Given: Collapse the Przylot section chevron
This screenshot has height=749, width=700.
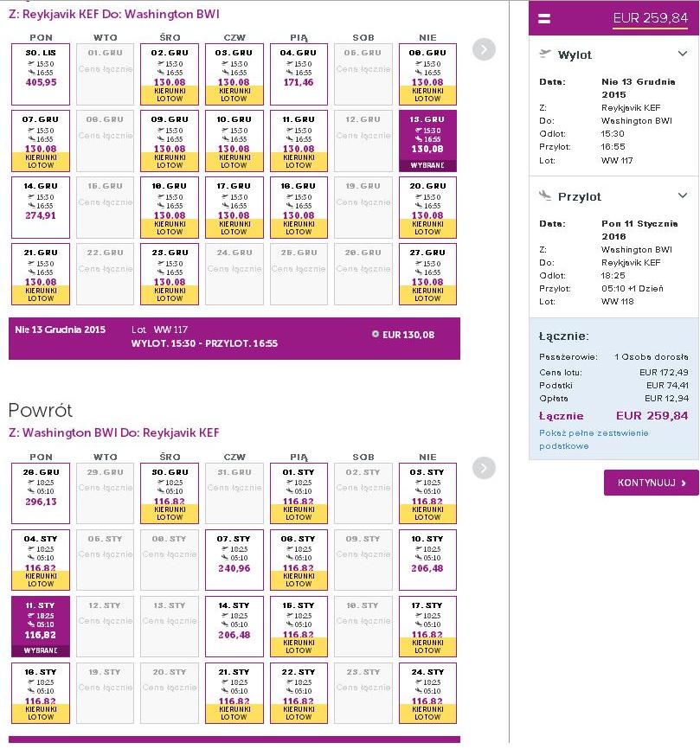Looking at the screenshot, I should (x=683, y=195).
